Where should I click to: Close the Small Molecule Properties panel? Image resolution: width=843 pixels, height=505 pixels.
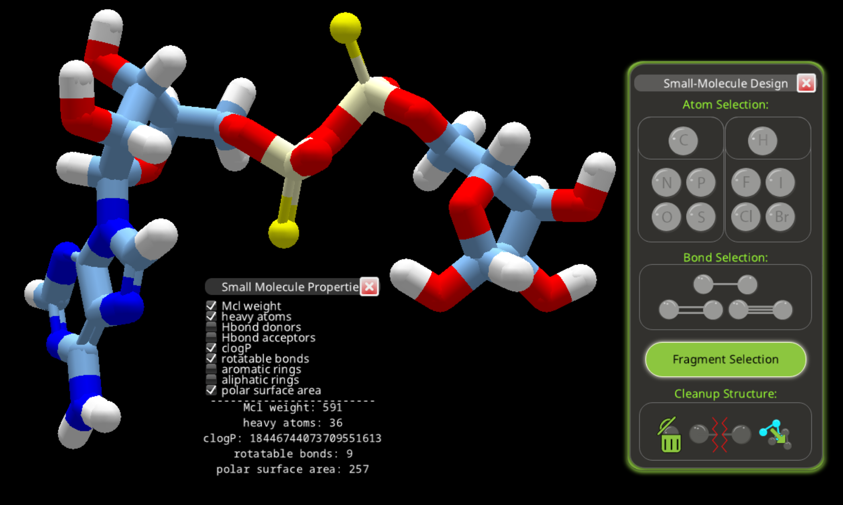click(369, 287)
